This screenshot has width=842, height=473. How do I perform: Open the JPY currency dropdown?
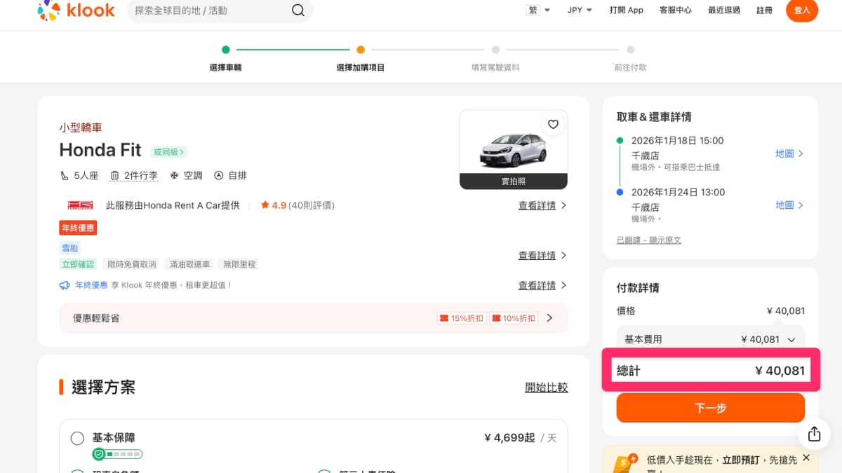tap(580, 10)
